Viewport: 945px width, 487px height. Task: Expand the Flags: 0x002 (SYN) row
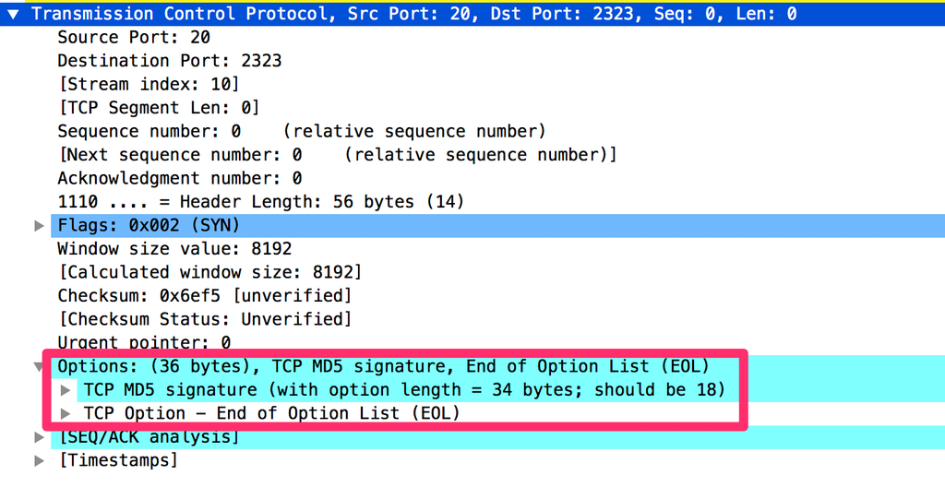pos(39,225)
